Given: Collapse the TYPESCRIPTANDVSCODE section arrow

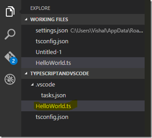Looking at the screenshot, I should coord(26,73).
